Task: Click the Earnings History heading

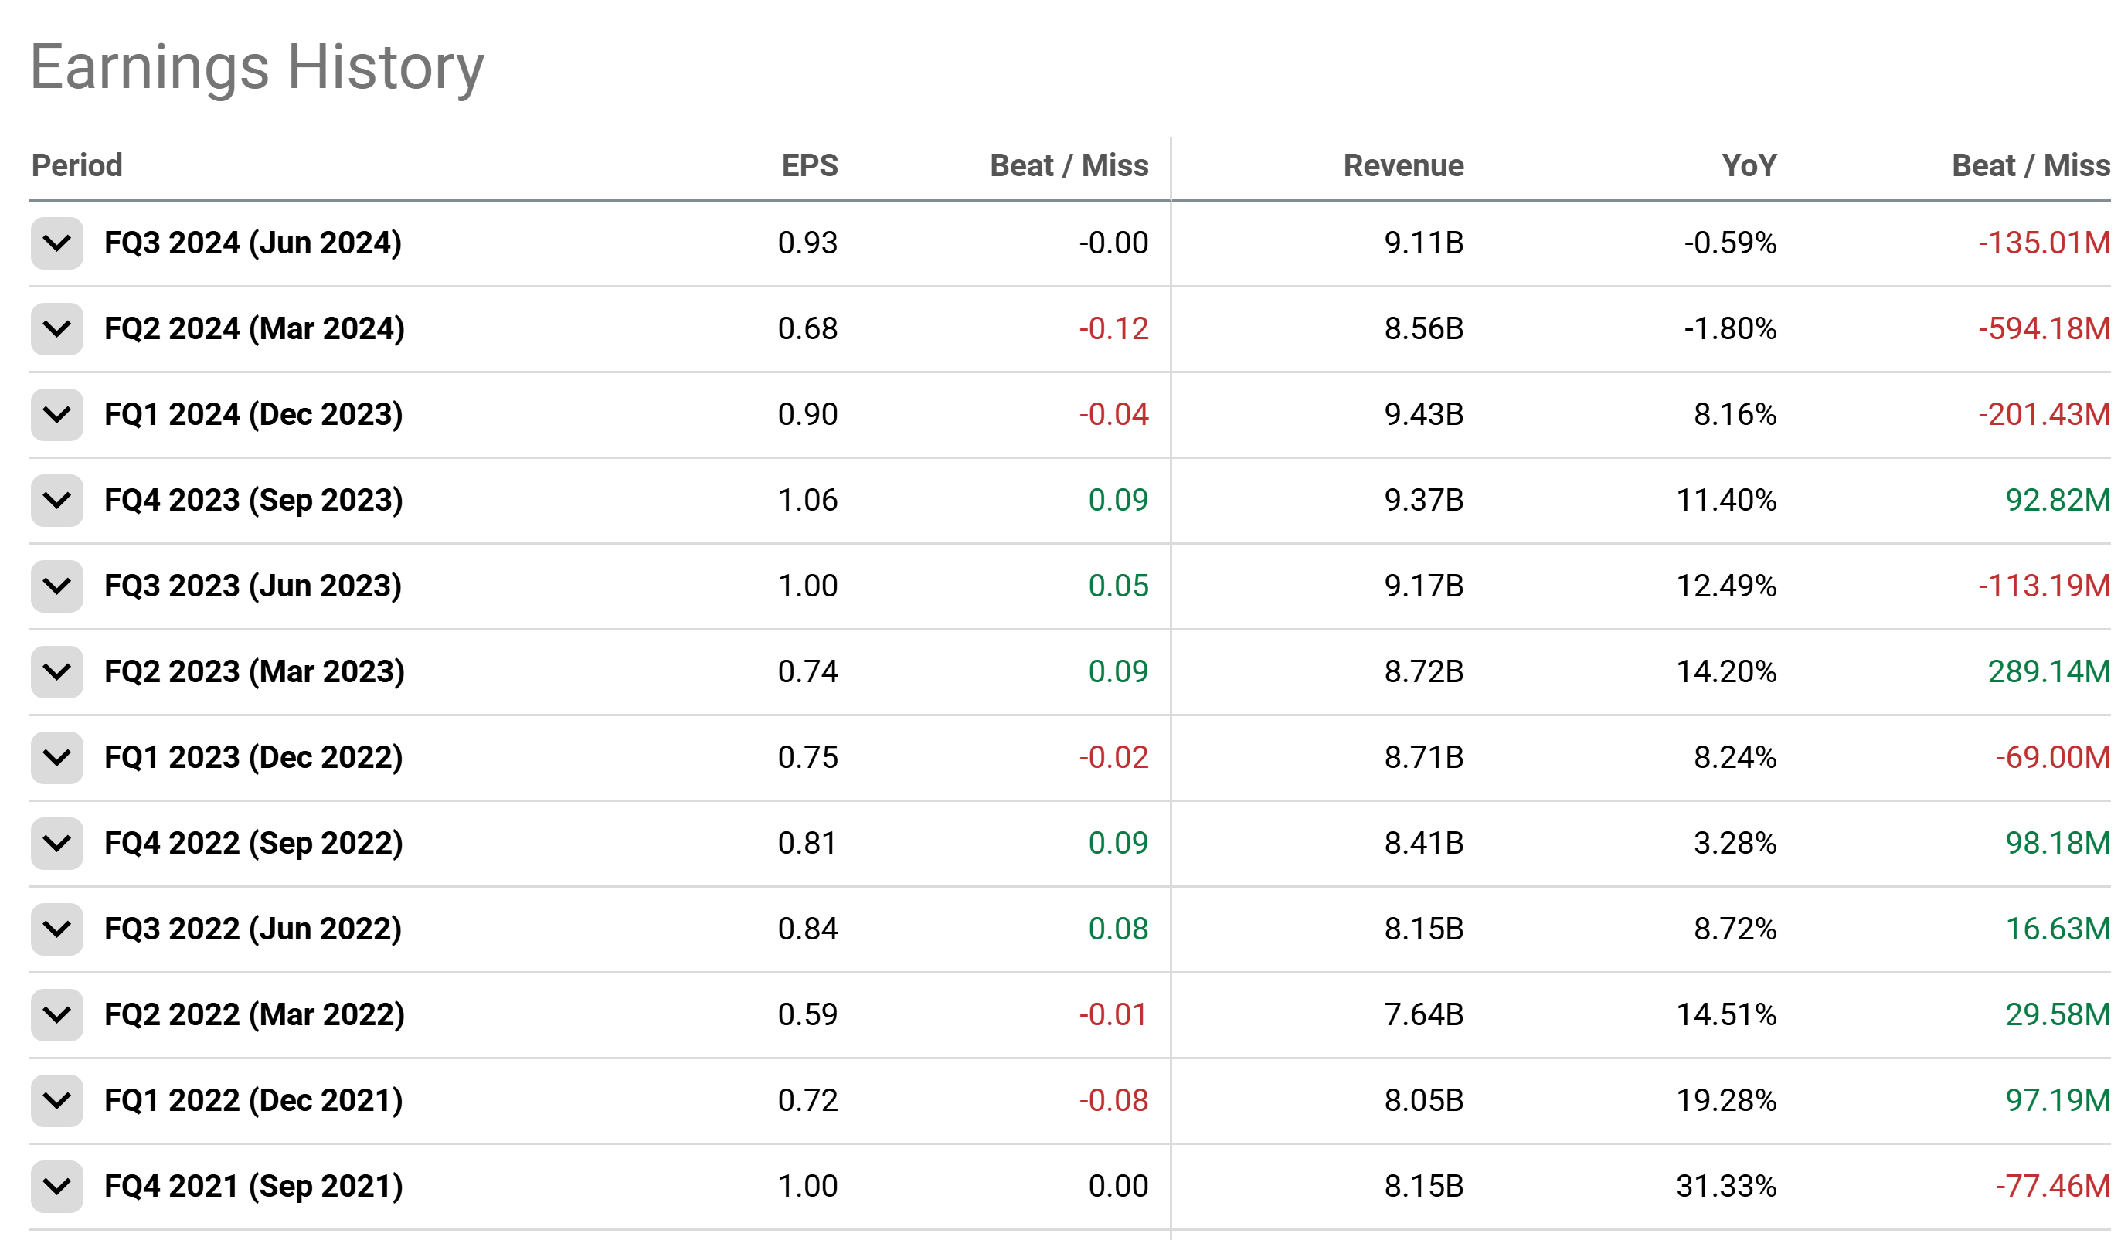Action: coord(257,67)
